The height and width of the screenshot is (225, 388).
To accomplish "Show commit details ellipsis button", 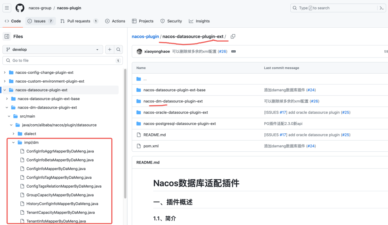I will (x=234, y=52).
